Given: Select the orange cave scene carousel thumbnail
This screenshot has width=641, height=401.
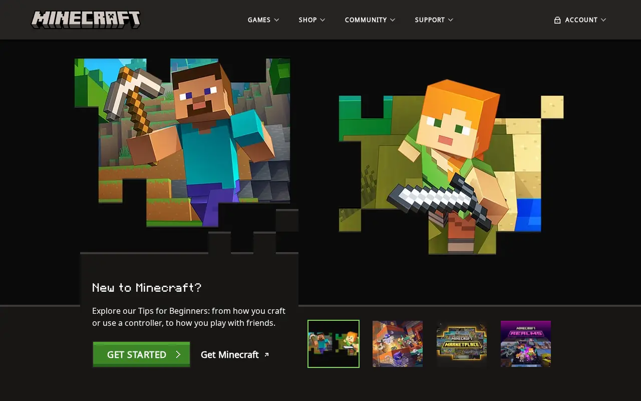Looking at the screenshot, I should pos(398,344).
